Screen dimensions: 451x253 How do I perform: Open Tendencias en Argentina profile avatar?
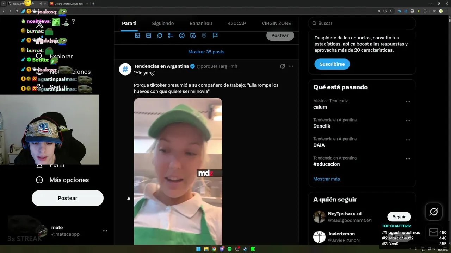[125, 69]
